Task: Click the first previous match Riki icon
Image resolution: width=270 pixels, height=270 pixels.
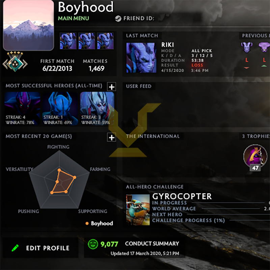Action: tap(247, 47)
